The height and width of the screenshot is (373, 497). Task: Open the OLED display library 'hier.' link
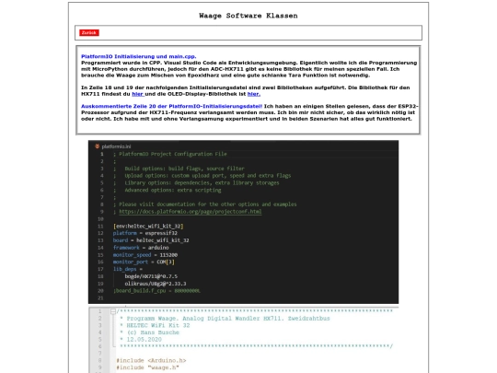(254, 94)
